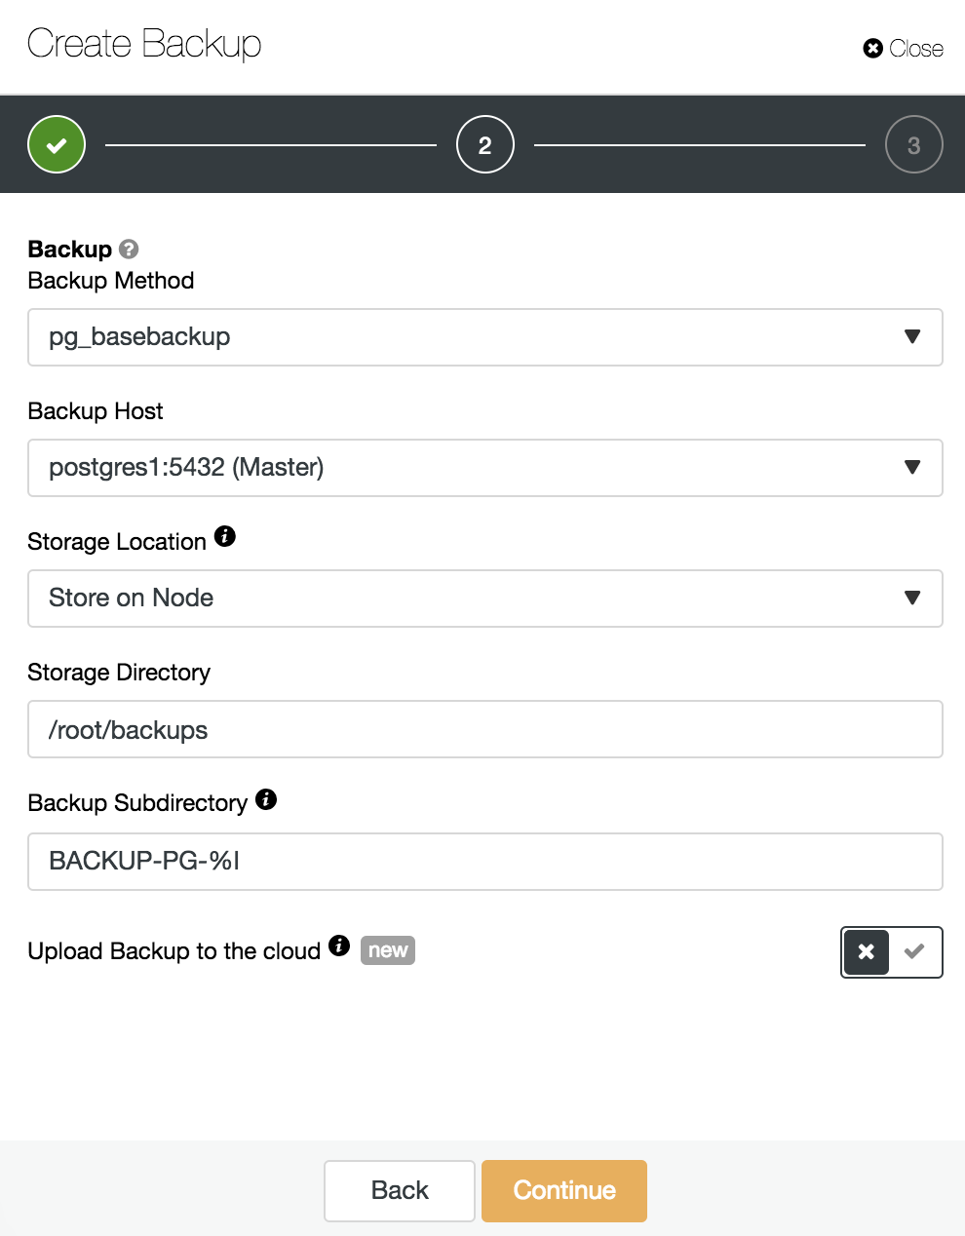Viewport: 965px width, 1236px height.
Task: Enable cloud upload with the checkmark toggle half
Action: [914, 952]
